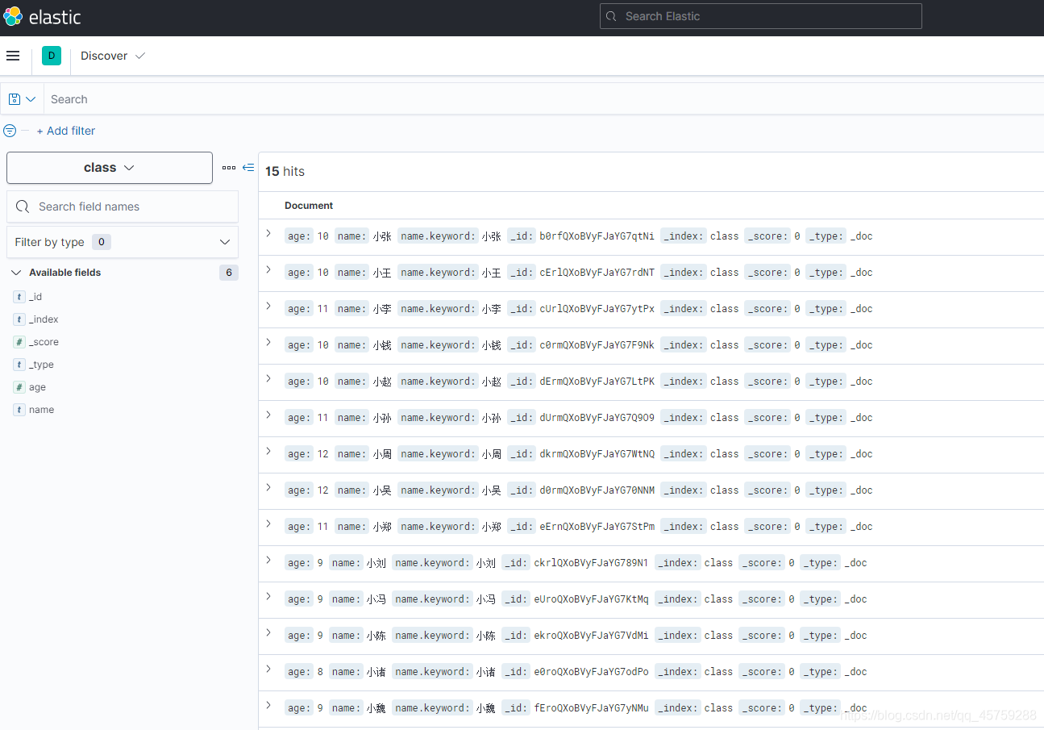The height and width of the screenshot is (730, 1044).
Task: Click the search icon in field names box
Action: pos(23,206)
